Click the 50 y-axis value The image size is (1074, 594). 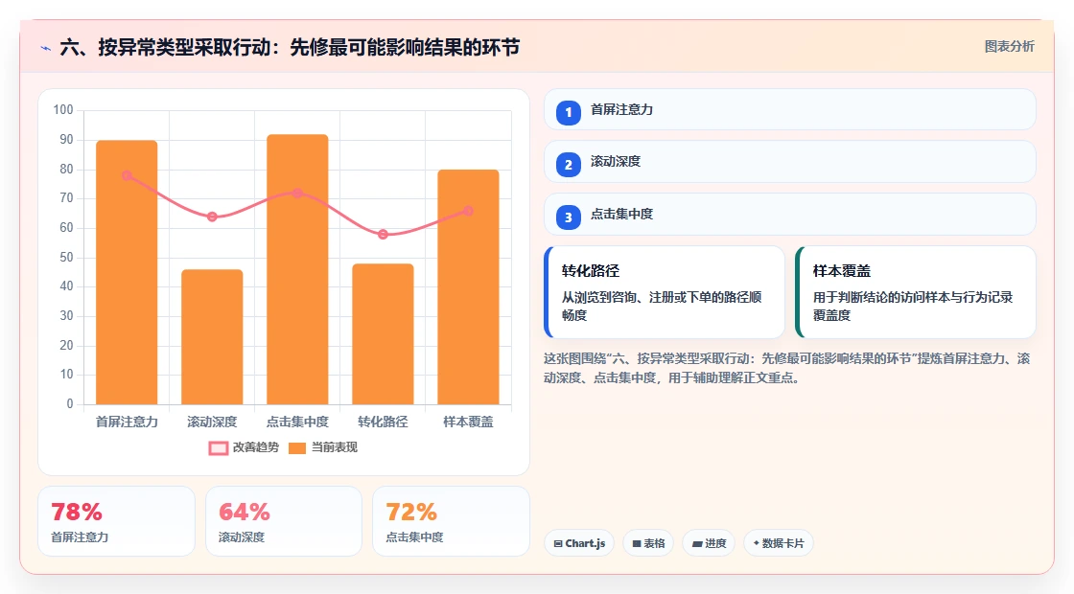[x=66, y=258]
